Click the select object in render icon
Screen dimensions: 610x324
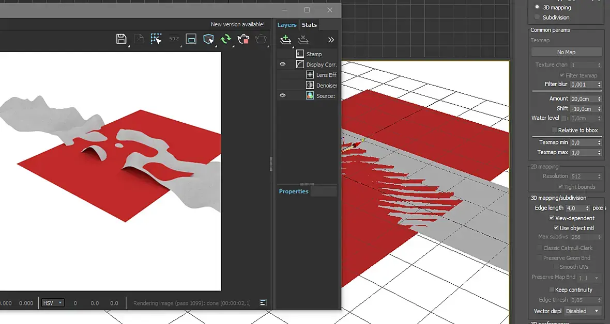click(x=208, y=39)
